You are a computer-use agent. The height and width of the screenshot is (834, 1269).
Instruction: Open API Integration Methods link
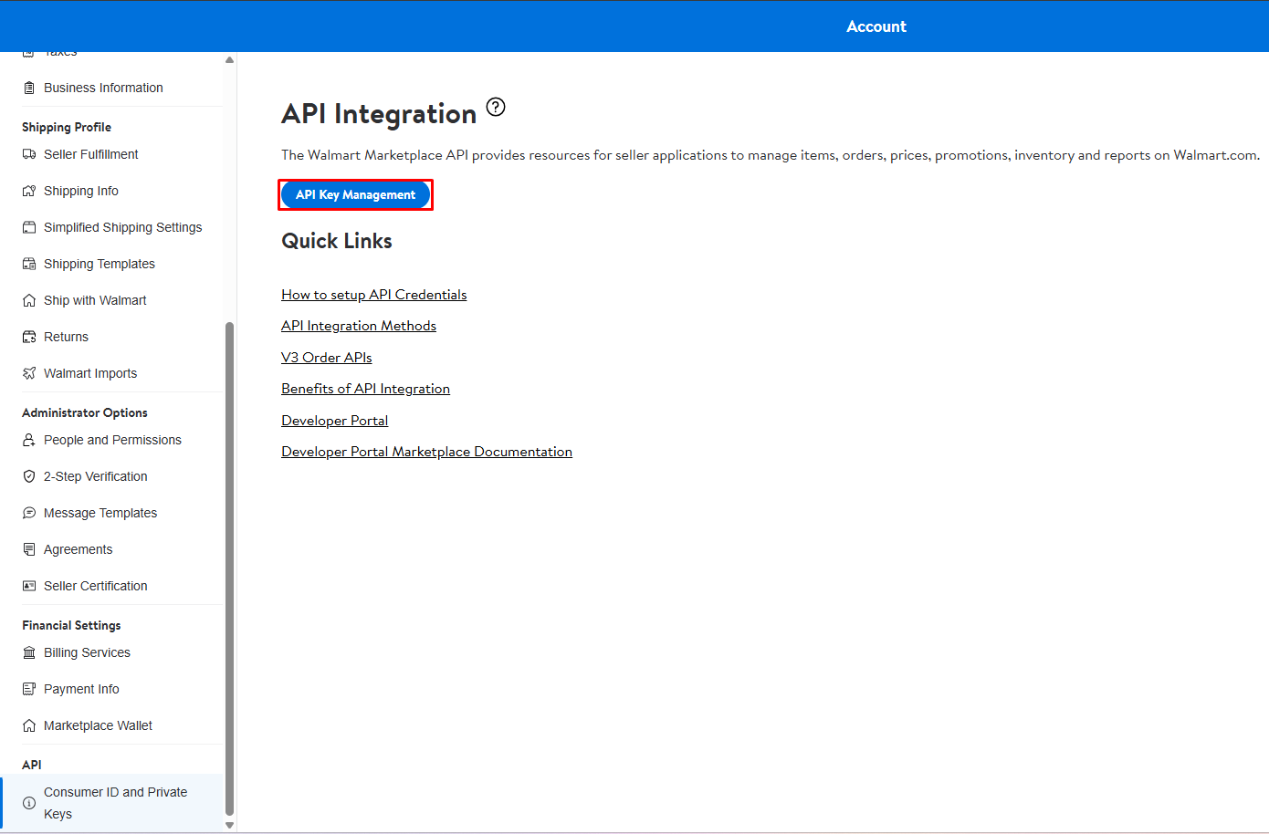pos(359,326)
